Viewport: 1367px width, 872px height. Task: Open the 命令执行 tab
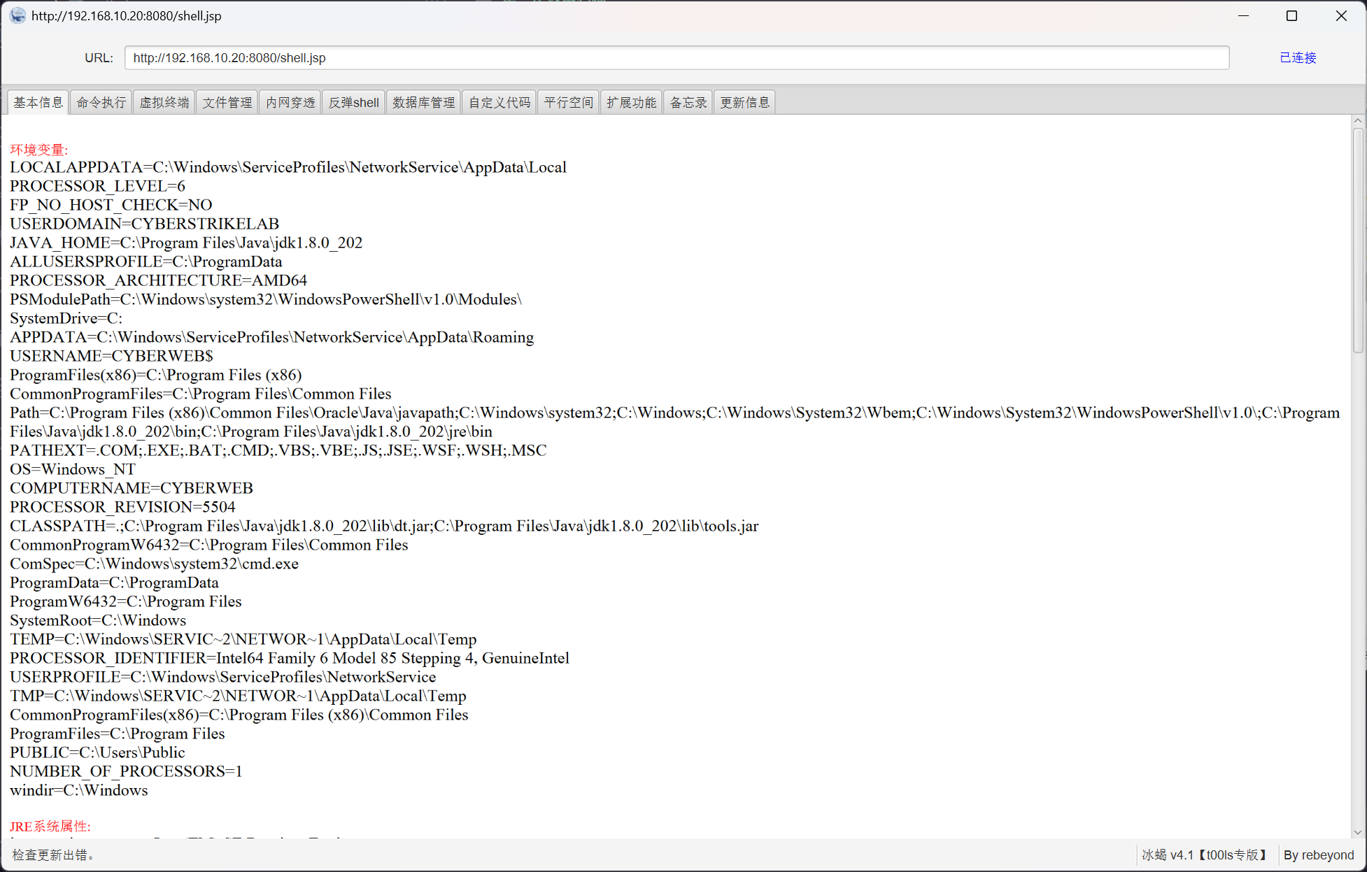tap(101, 103)
